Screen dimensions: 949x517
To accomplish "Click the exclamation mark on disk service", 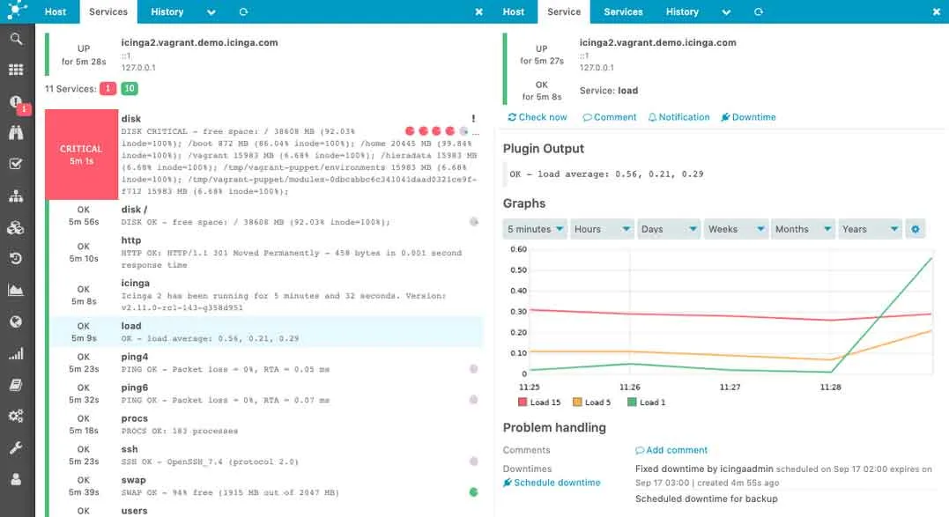I will pyautogui.click(x=473, y=119).
